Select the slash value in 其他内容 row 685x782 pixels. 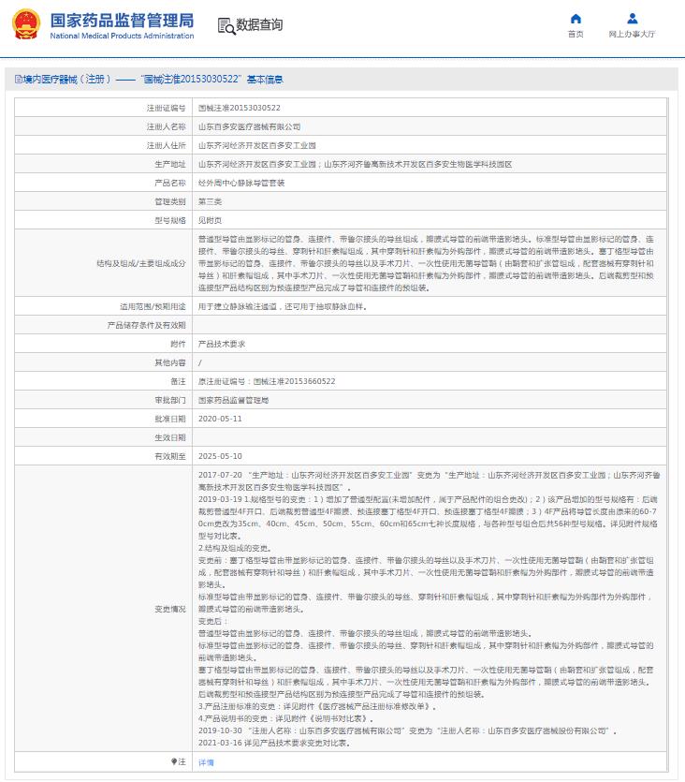pyautogui.click(x=200, y=363)
